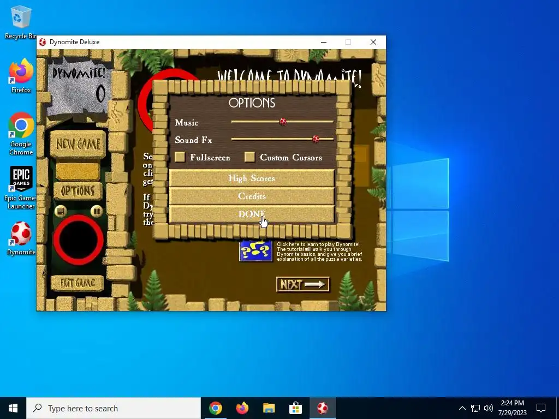Launch Chrome from the taskbar
The height and width of the screenshot is (419, 559).
[215, 408]
